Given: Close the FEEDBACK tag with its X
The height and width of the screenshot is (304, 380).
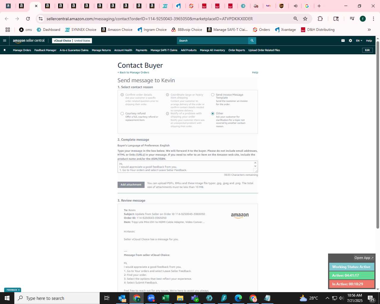Looking at the screenshot, I should (19, 290).
